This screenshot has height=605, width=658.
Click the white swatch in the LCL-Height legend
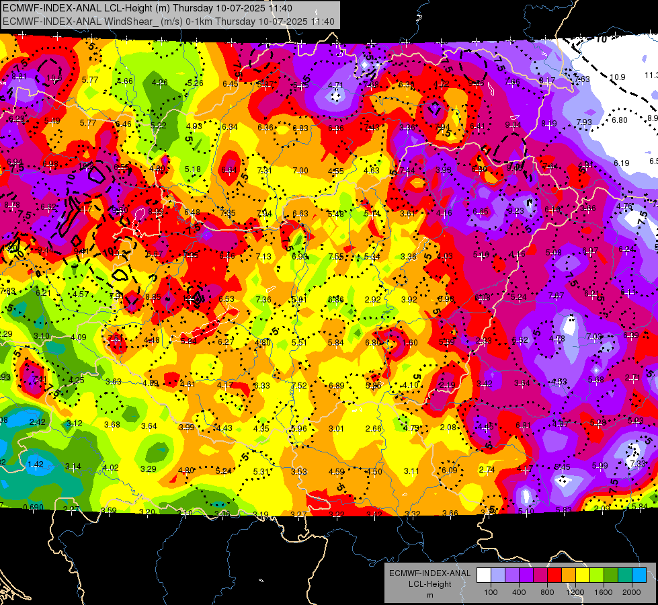(484, 575)
